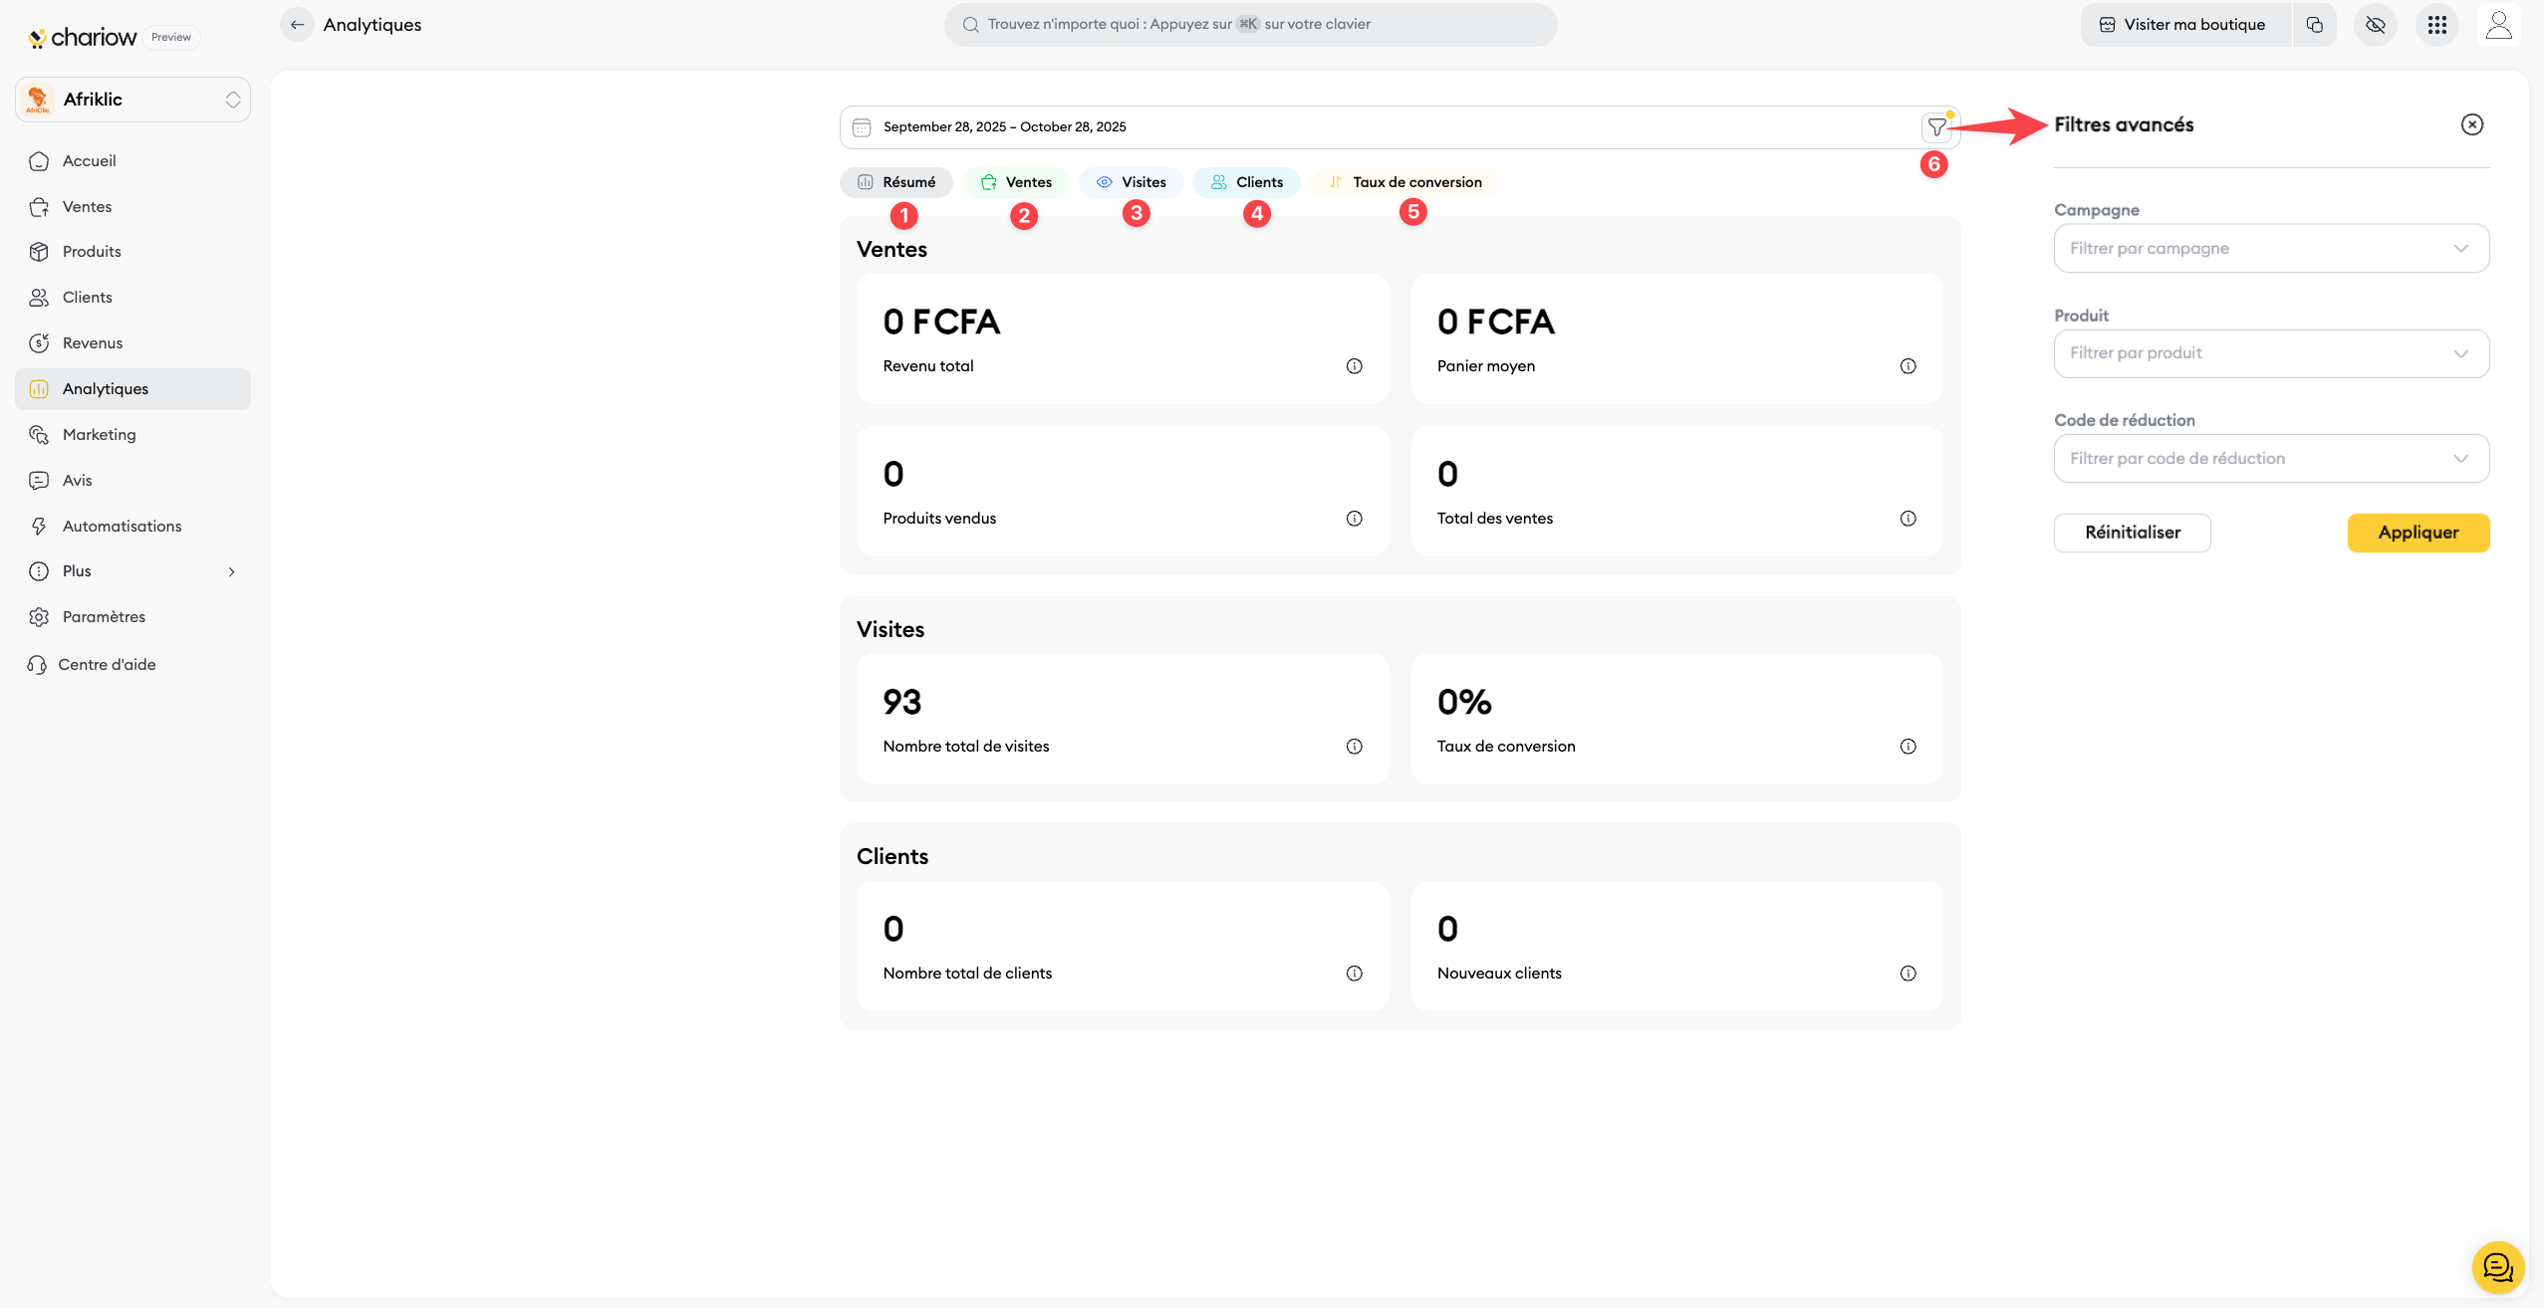
Task: Click the calendar icon in date range
Action: tap(862, 127)
